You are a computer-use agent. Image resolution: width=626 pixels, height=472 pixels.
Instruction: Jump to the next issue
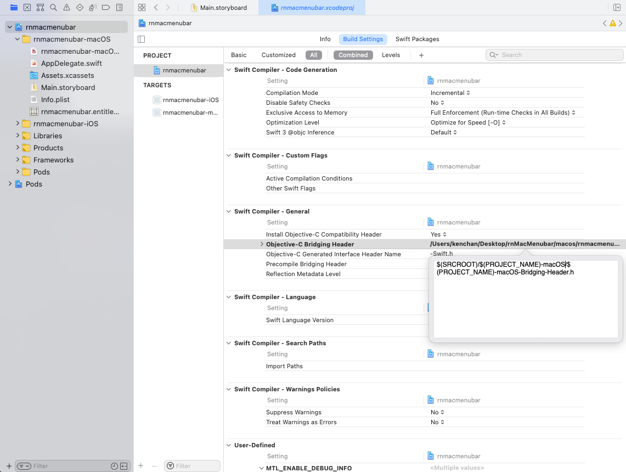(x=621, y=23)
